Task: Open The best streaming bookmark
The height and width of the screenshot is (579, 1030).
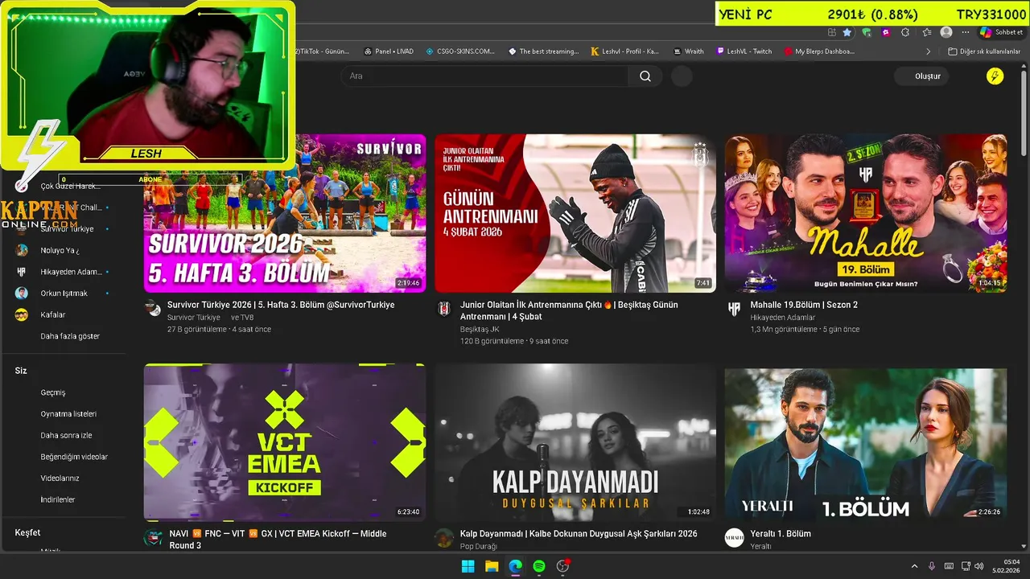Action: pyautogui.click(x=543, y=51)
